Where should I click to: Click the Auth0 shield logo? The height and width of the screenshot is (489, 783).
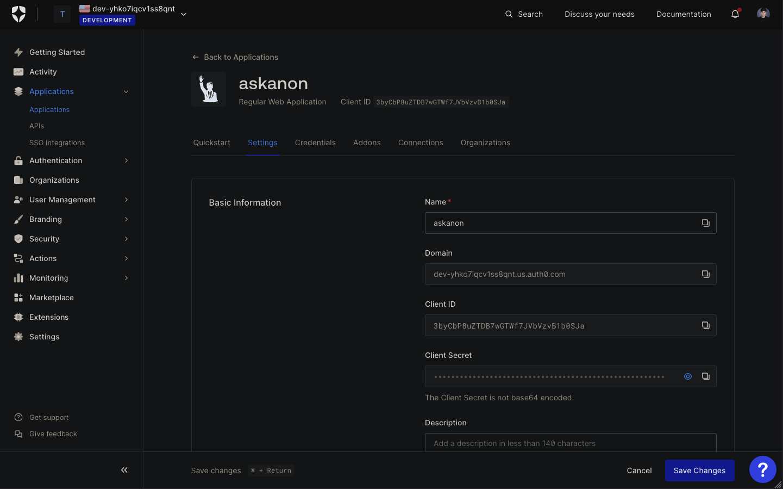coord(18,14)
